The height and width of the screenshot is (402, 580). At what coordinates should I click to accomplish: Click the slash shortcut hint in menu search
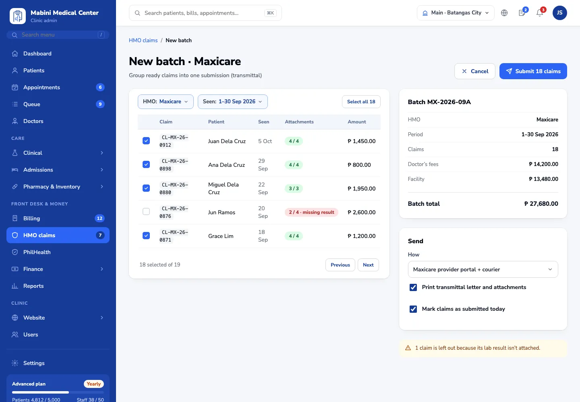tap(101, 35)
